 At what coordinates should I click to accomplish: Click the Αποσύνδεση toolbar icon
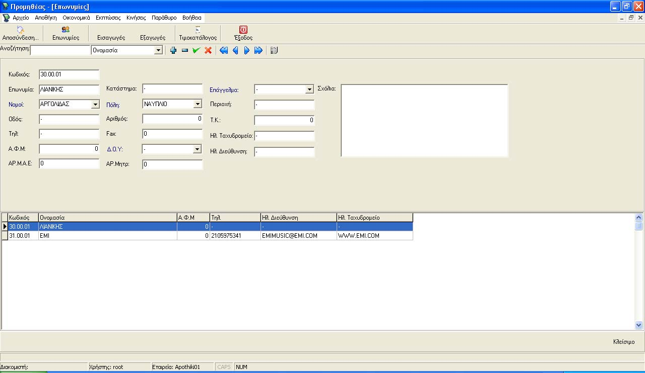[20, 34]
